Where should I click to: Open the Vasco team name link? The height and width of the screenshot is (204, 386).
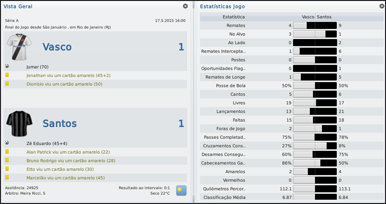[57, 47]
